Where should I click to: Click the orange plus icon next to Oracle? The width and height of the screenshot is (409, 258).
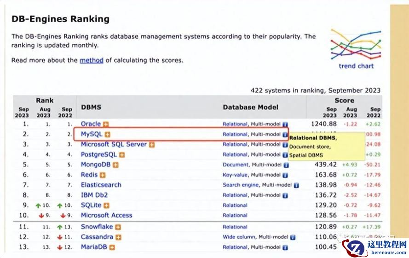pyautogui.click(x=106, y=124)
